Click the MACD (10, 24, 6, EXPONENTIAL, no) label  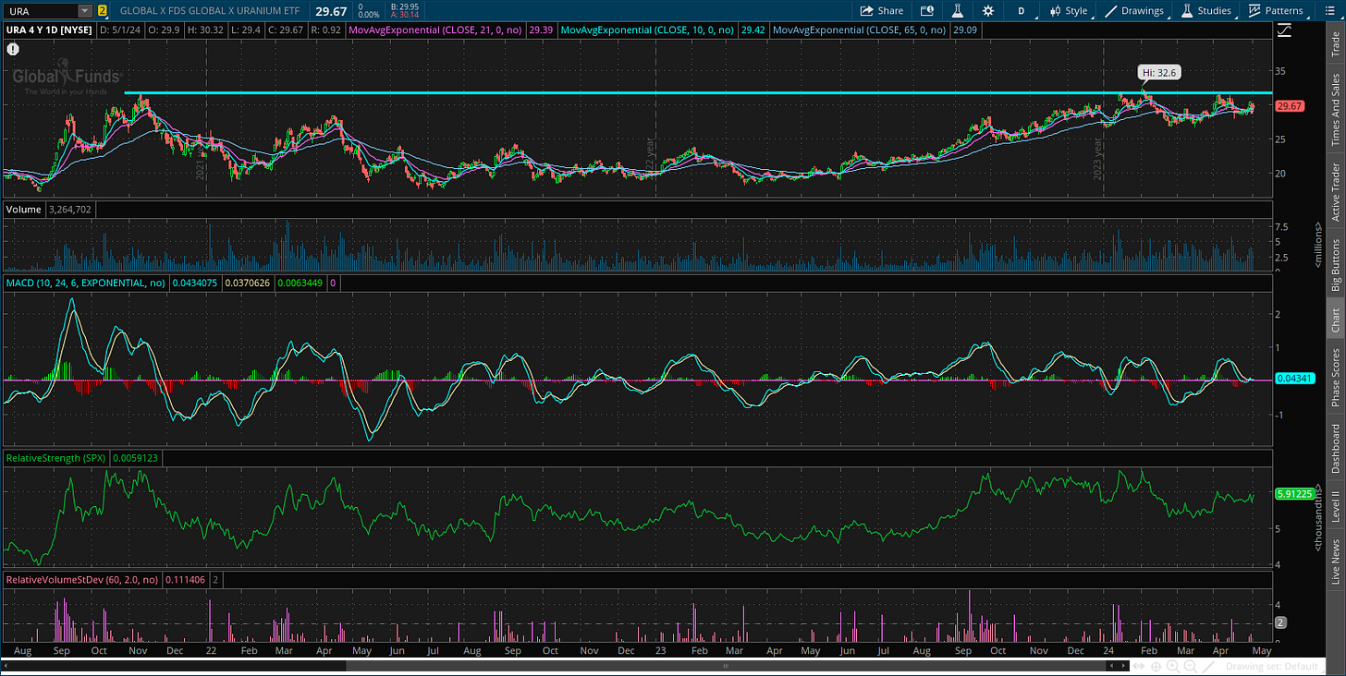(x=86, y=282)
